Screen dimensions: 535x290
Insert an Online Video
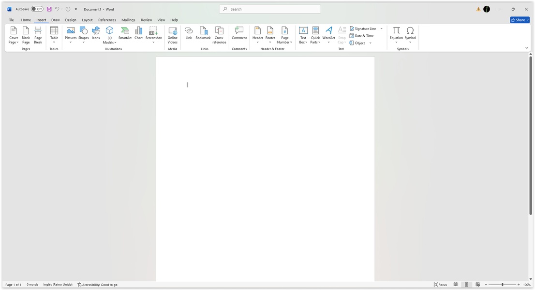click(x=173, y=35)
